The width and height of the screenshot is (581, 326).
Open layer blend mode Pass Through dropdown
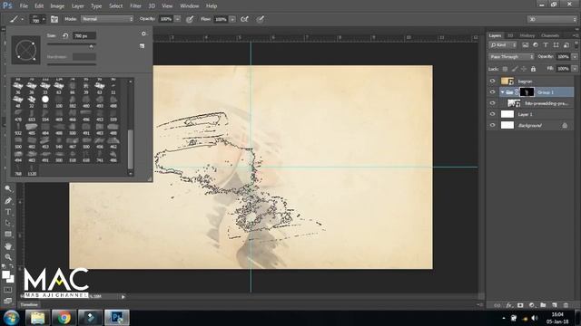click(511, 57)
